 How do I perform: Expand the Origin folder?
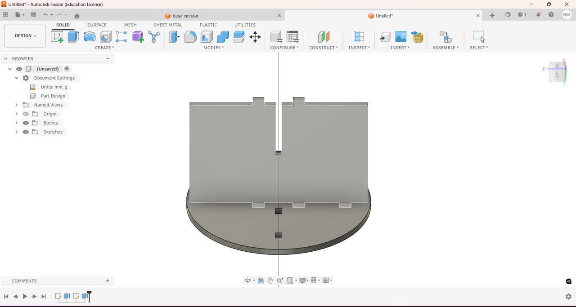click(x=17, y=114)
